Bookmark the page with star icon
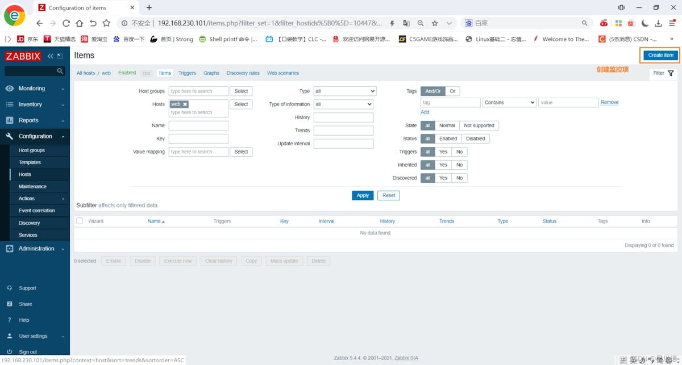This screenshot has width=682, height=365. pyautogui.click(x=435, y=23)
